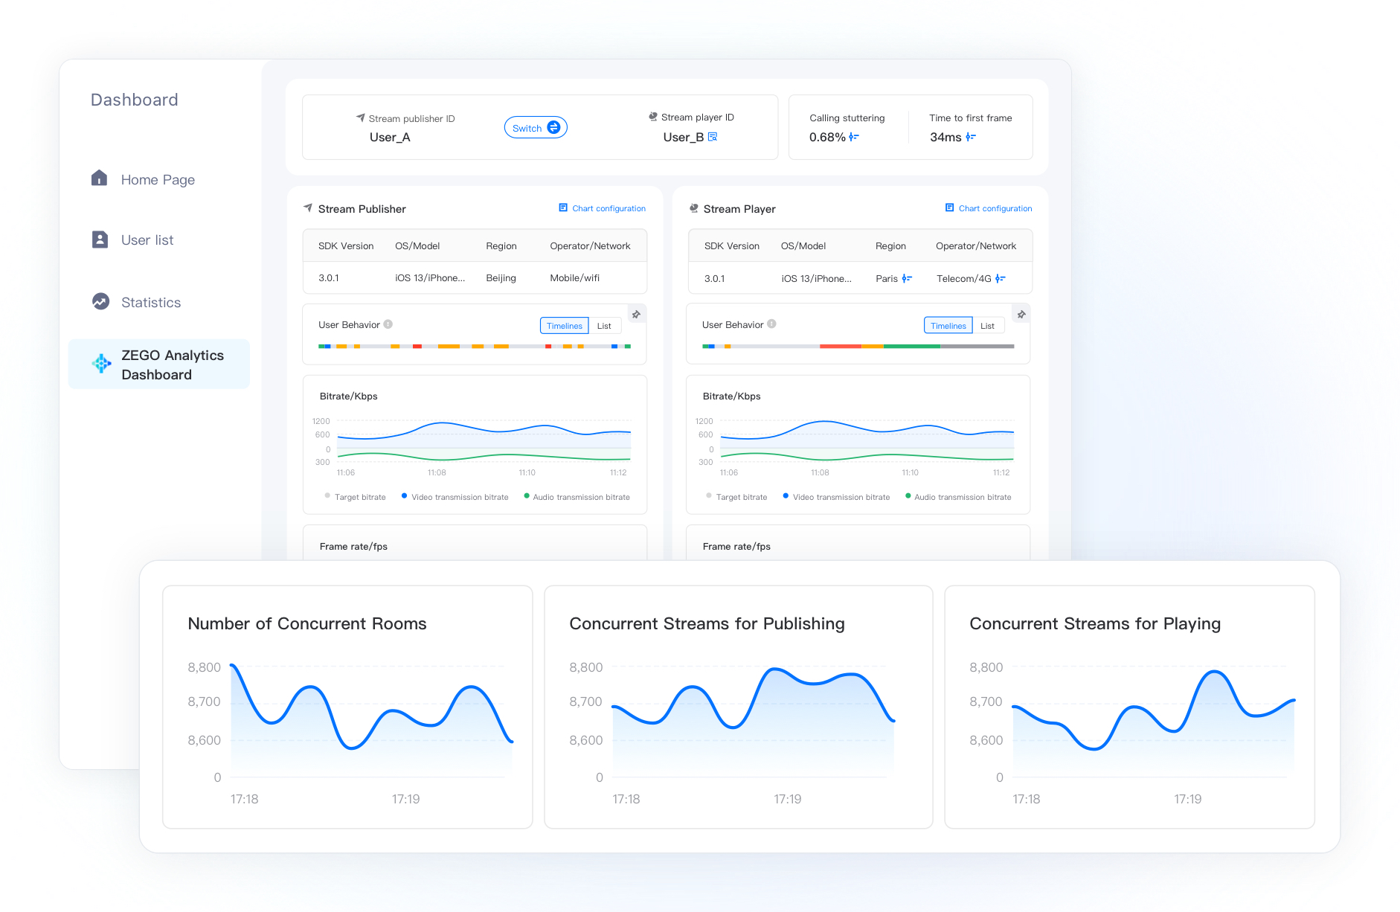Click the Mobile/wifi operator cell
Screen dimensions: 1400x912
tap(574, 277)
